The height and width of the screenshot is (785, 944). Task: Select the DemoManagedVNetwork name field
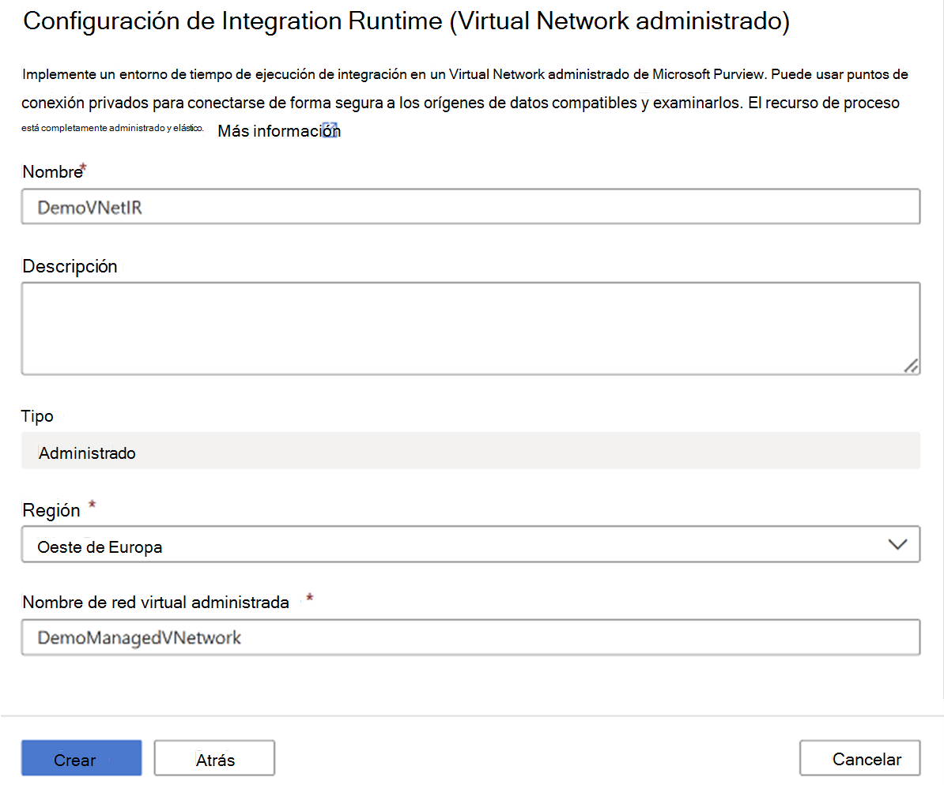[470, 637]
